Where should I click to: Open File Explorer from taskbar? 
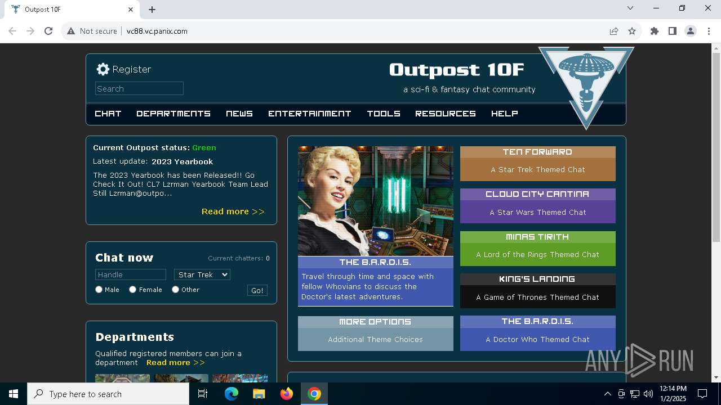259,394
